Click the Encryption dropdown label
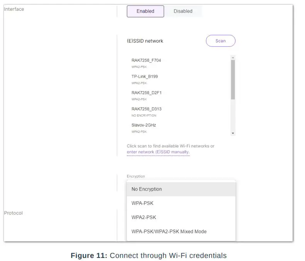The image size is (305, 261). [136, 176]
